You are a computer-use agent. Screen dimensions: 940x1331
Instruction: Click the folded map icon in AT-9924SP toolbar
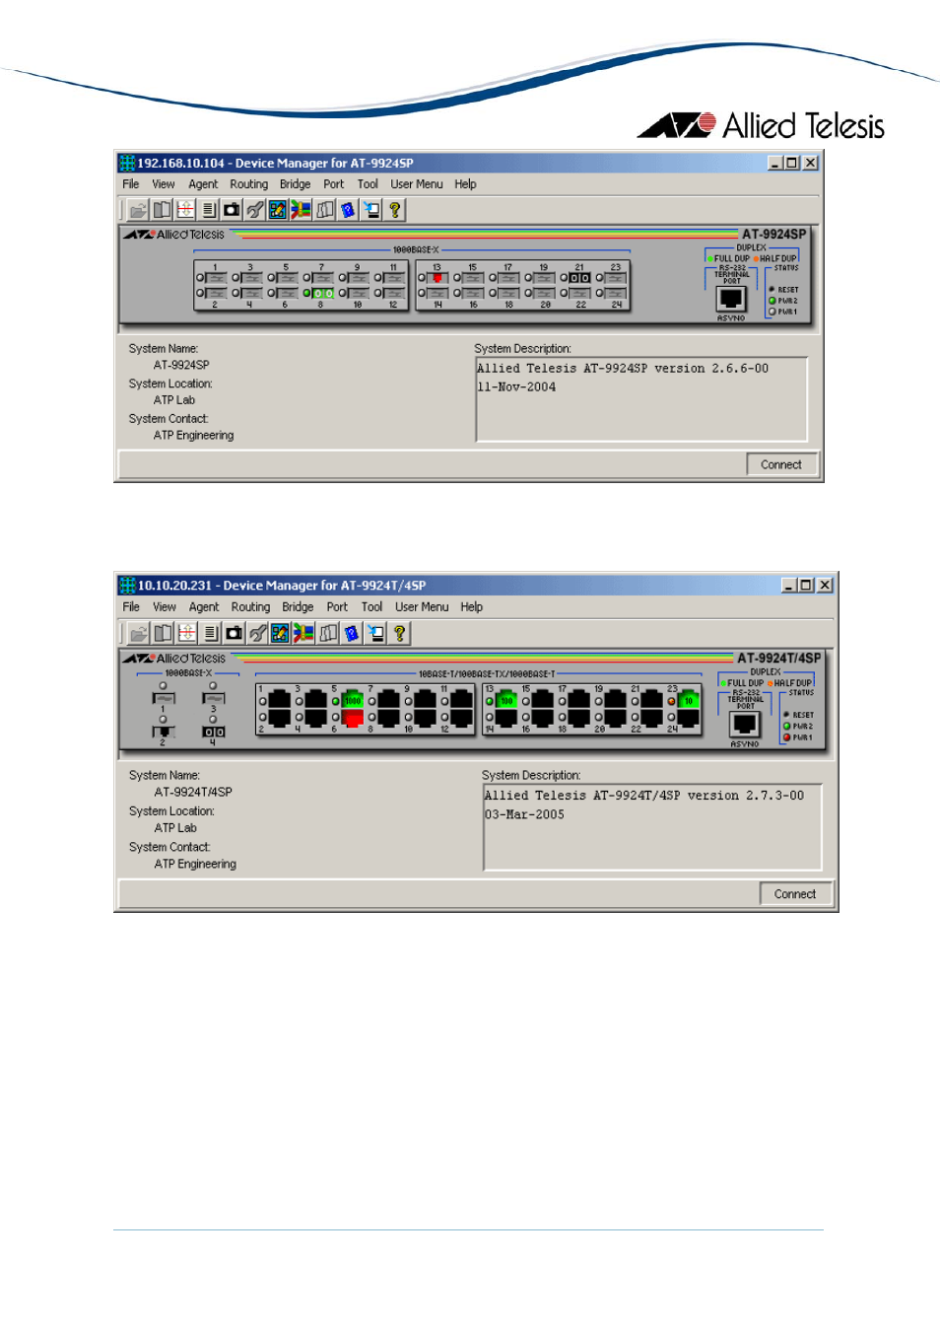325,210
